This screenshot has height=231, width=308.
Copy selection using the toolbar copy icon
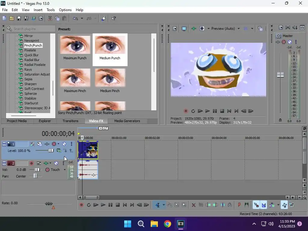(57, 18)
